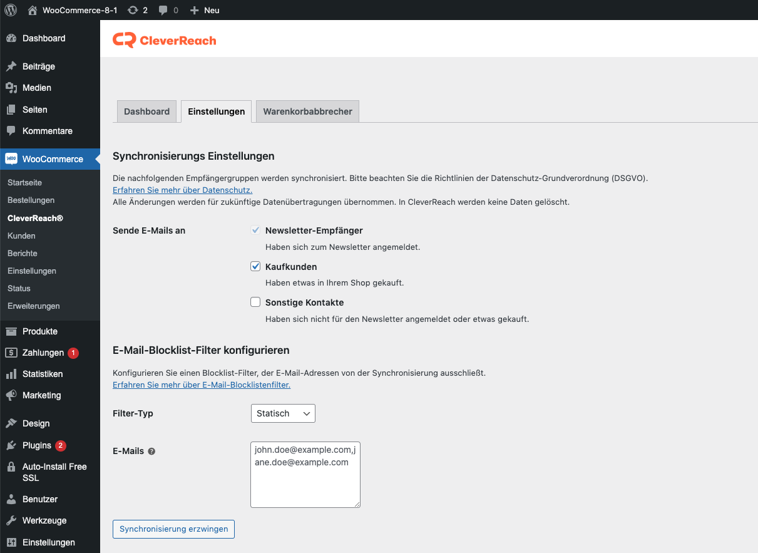Click into the E-Mails blocklist text area
The image size is (758, 553).
pos(305,482)
